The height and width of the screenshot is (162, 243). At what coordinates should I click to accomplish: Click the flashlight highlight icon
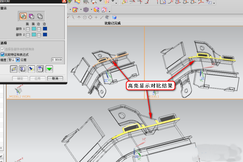click(31, 69)
